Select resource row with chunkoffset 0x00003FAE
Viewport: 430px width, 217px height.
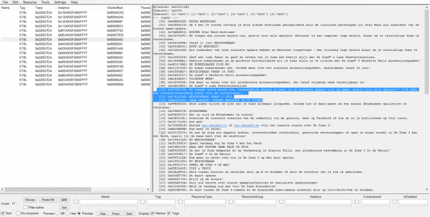coord(76,67)
